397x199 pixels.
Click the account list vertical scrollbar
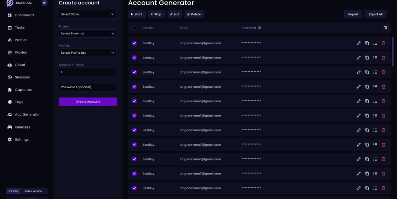[393, 52]
